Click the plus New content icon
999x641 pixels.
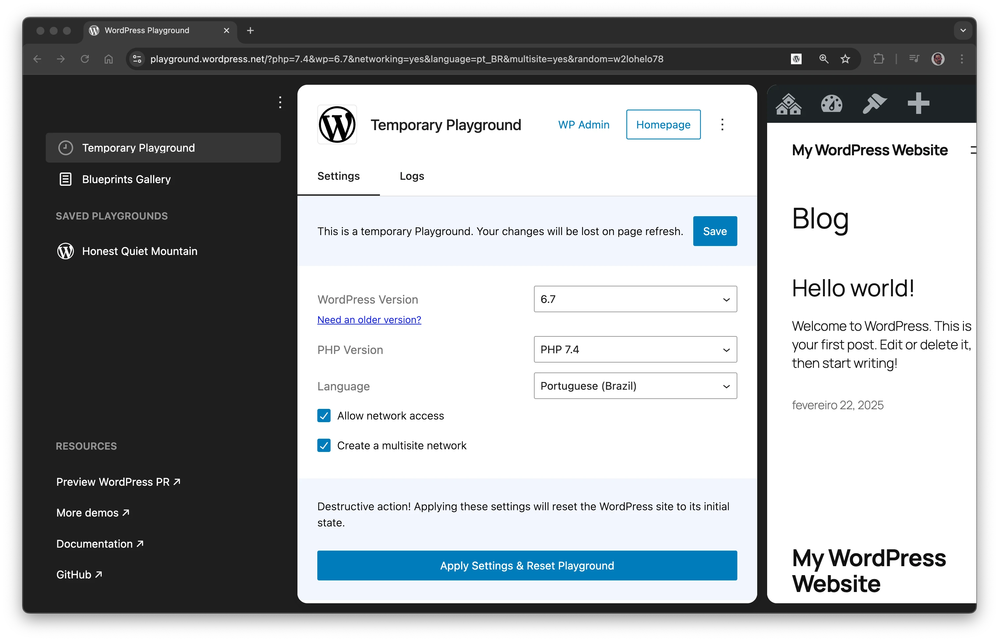918,104
